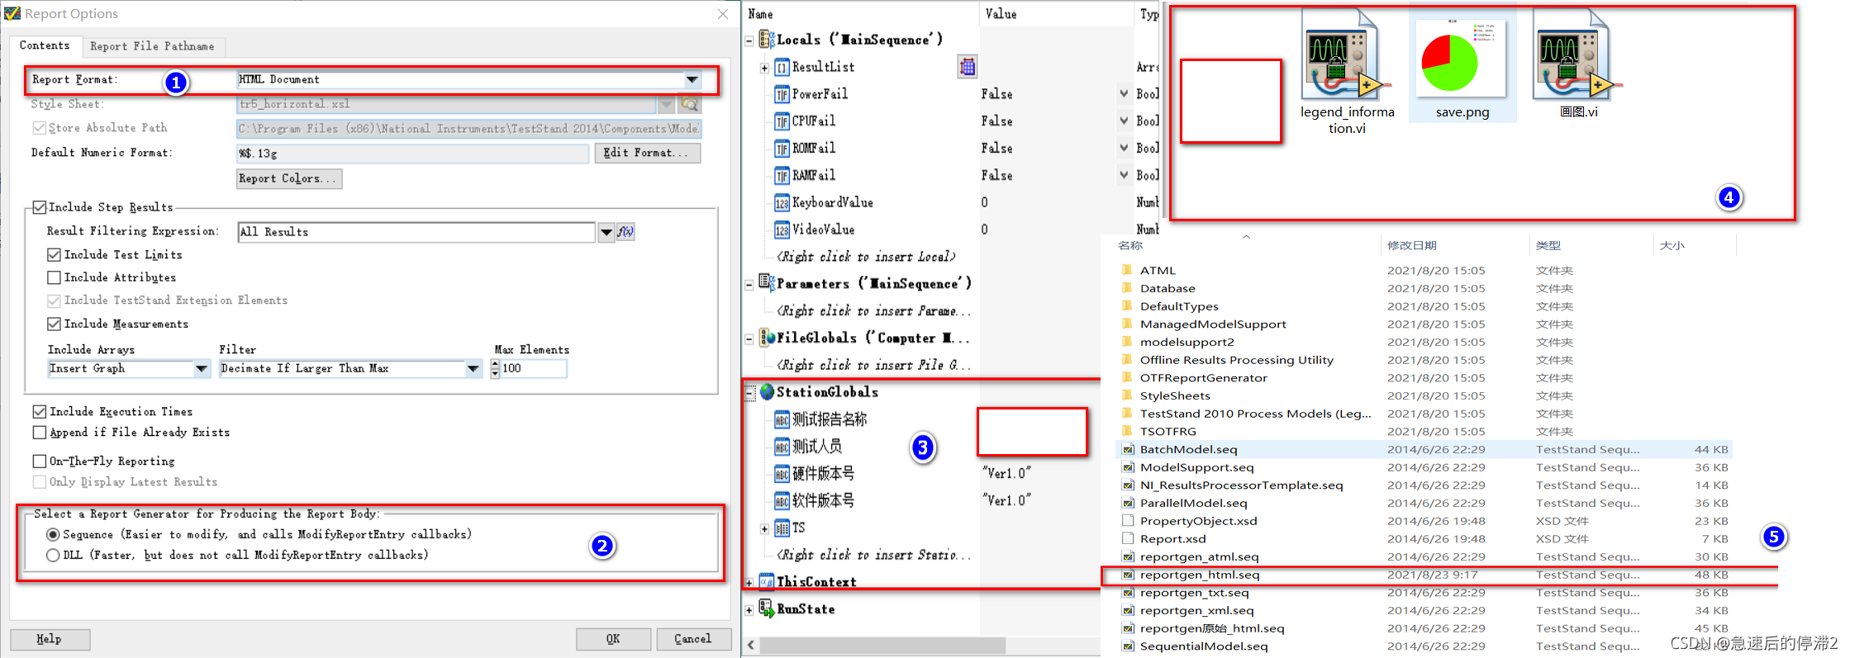The image size is (1850, 658).
Task: Select 硬件版本号 string variable icon
Action: coord(782,475)
